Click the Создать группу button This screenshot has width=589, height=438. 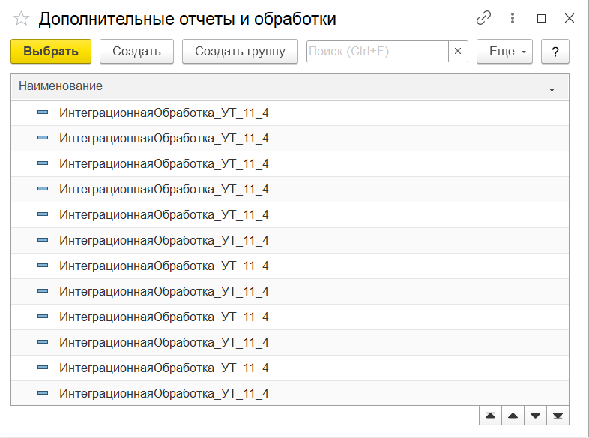[240, 51]
